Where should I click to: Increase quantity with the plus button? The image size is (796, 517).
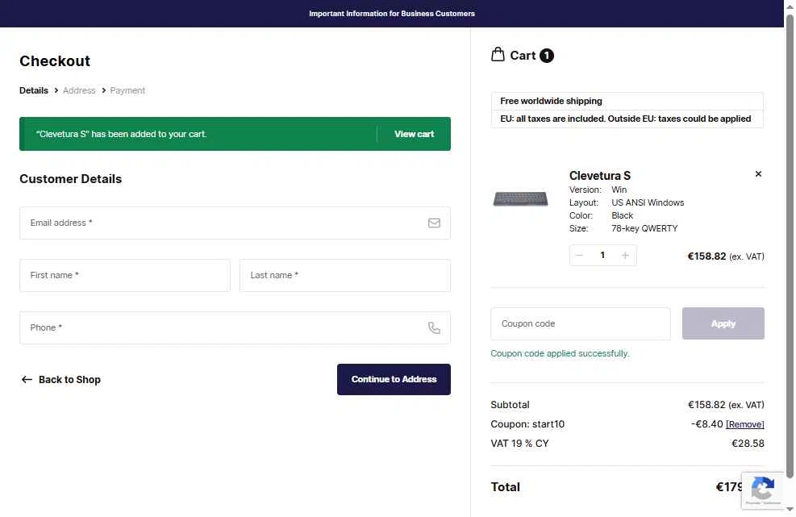[x=625, y=256]
